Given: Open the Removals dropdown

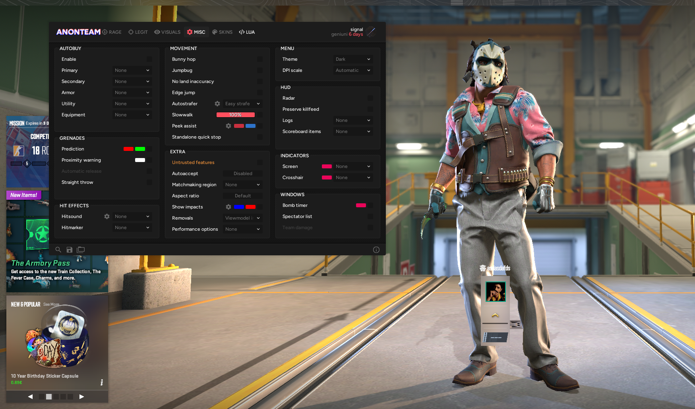Looking at the screenshot, I should 243,218.
